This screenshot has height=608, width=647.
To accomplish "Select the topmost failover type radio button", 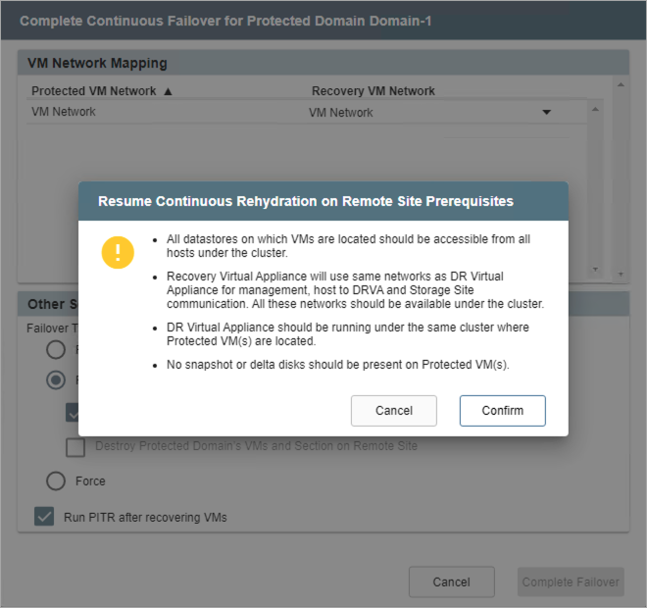I will 57,349.
